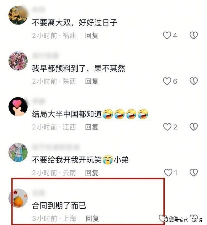
Task: Open the orange fruit avatar profile
Action: (x=18, y=198)
